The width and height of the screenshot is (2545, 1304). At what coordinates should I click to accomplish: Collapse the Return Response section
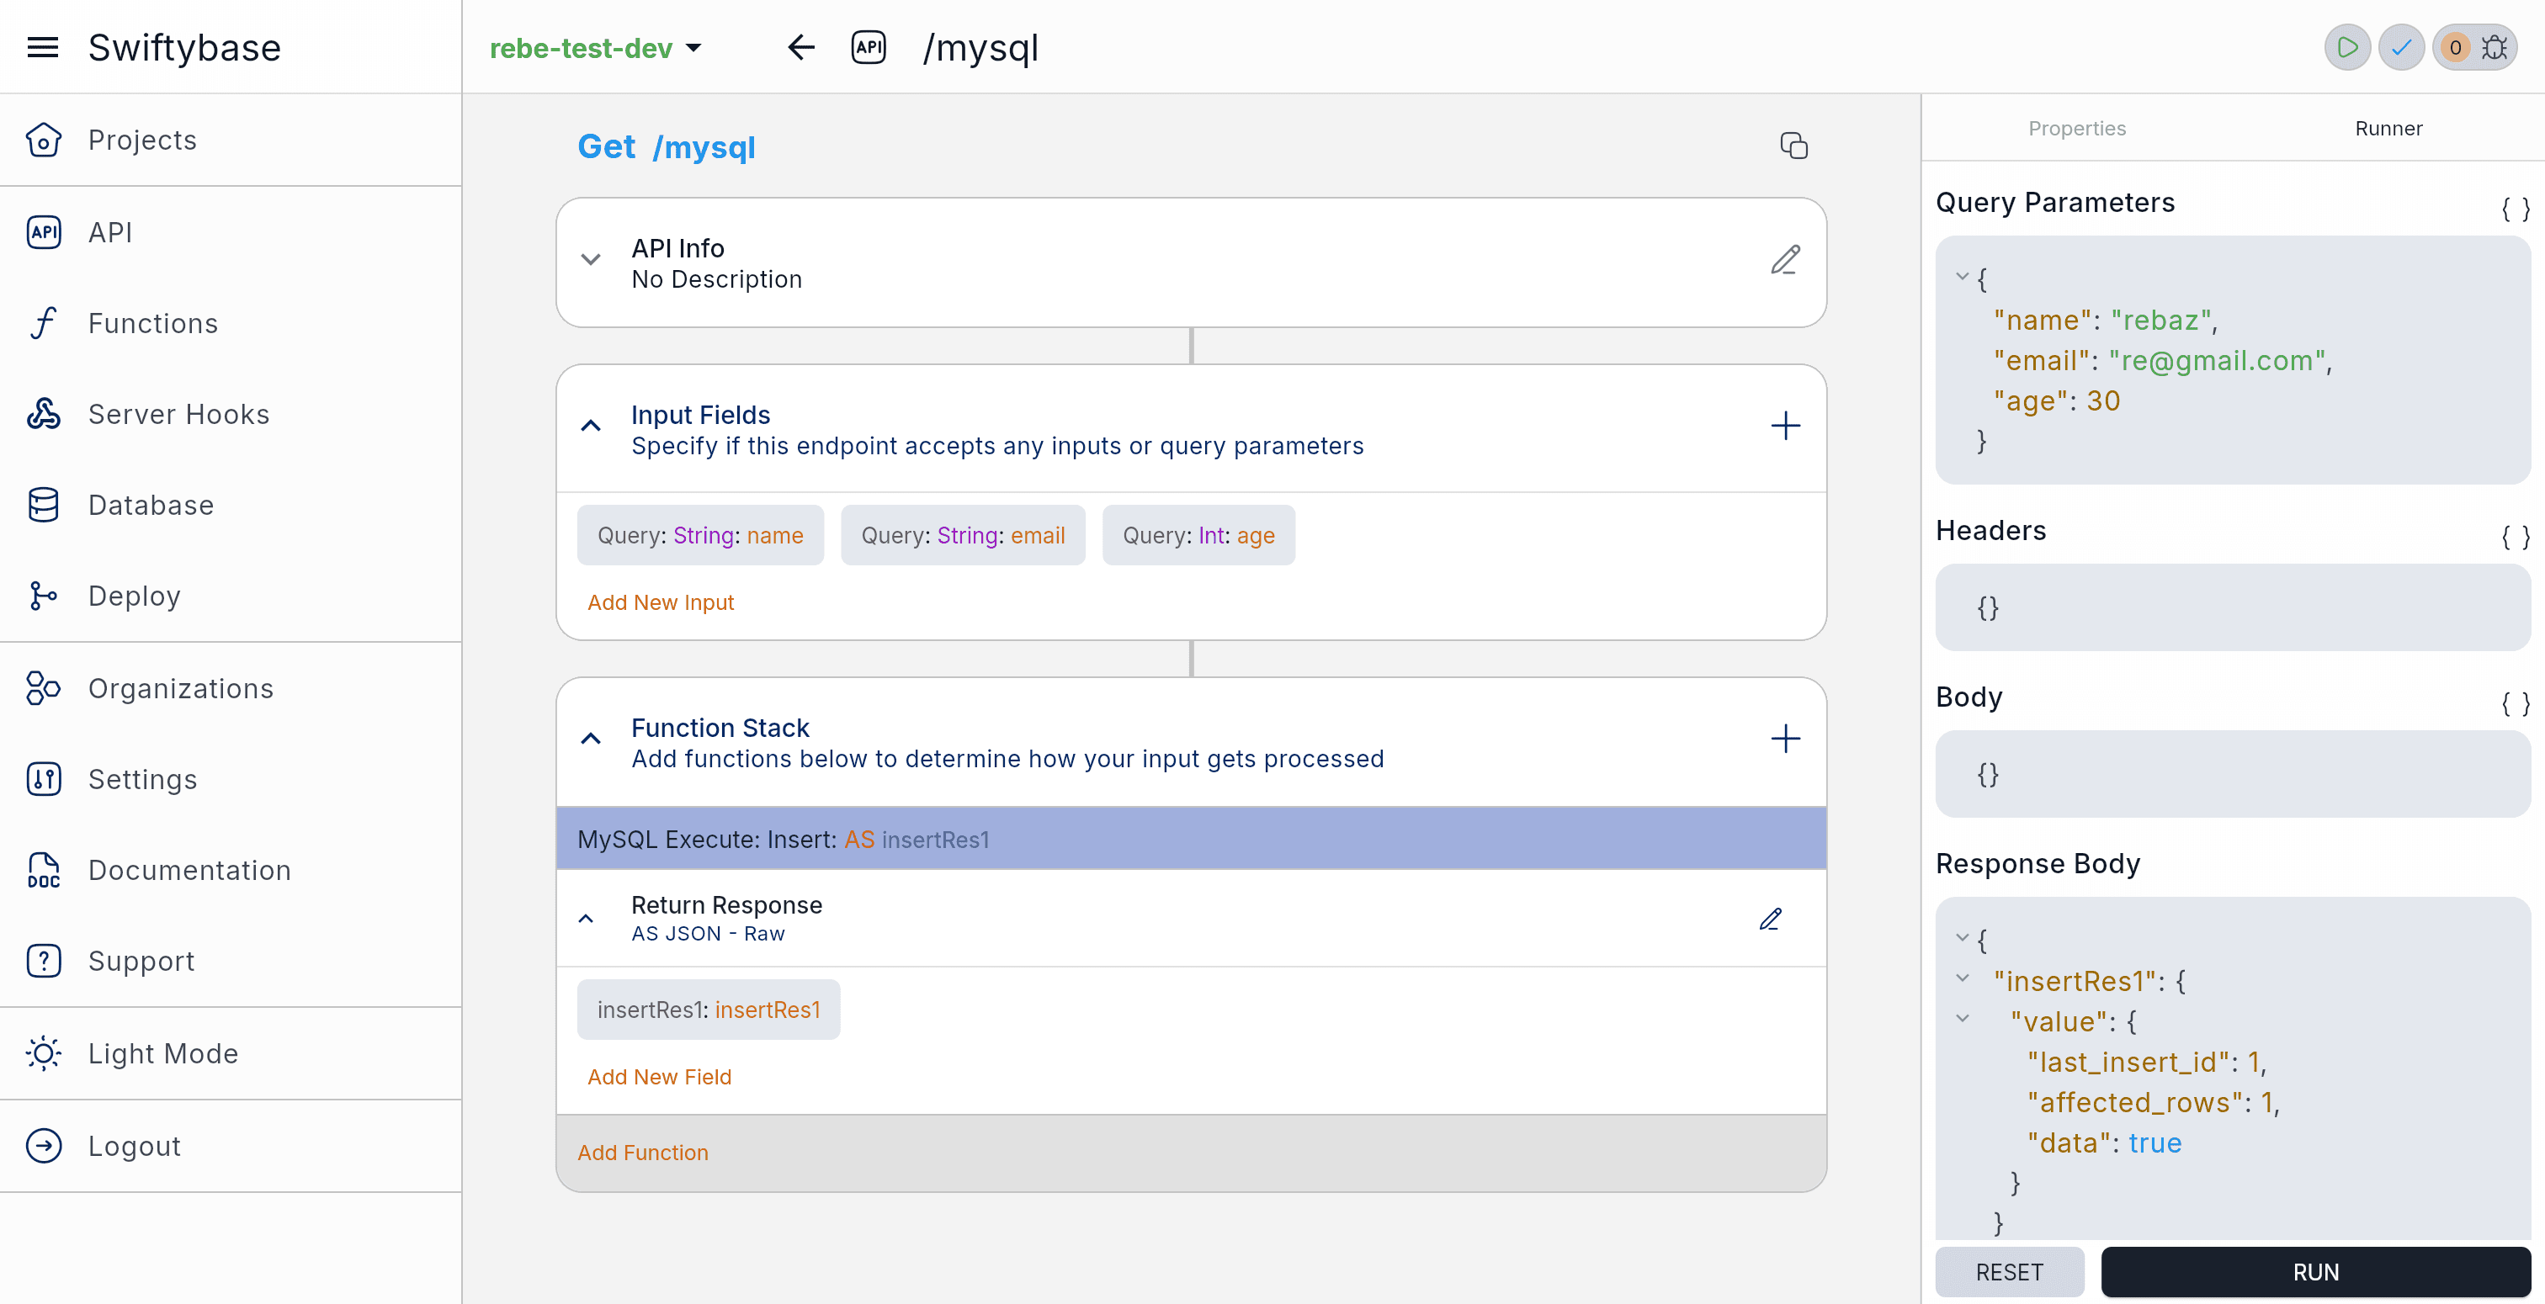click(586, 919)
